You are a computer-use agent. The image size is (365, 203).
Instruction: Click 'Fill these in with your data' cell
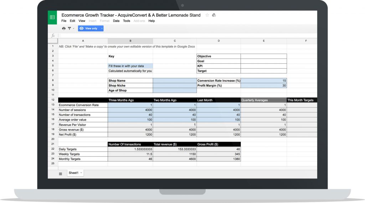click(x=130, y=66)
